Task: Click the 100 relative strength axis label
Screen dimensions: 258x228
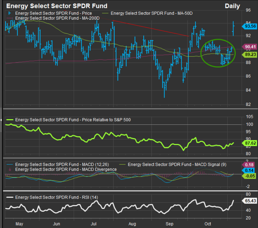Action: click(x=249, y=124)
